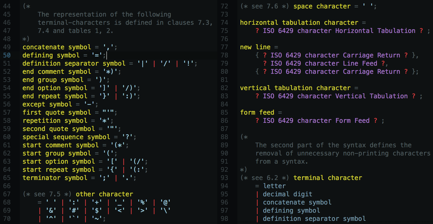
Task: Click 'other character' on line 67
Action: 104,194
